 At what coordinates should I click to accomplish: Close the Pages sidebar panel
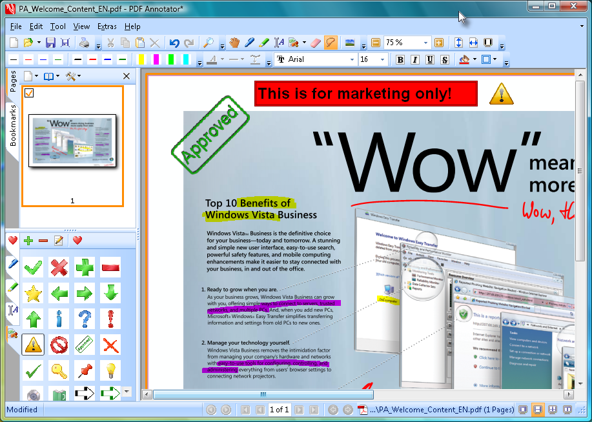127,76
